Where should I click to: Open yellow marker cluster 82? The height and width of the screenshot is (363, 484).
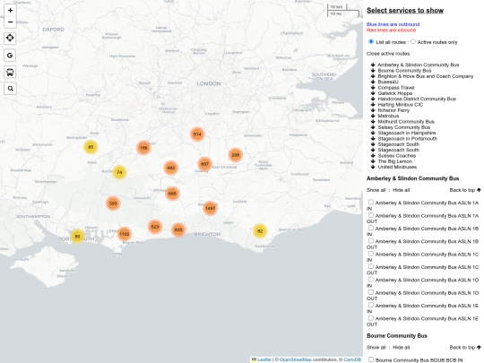(260, 231)
